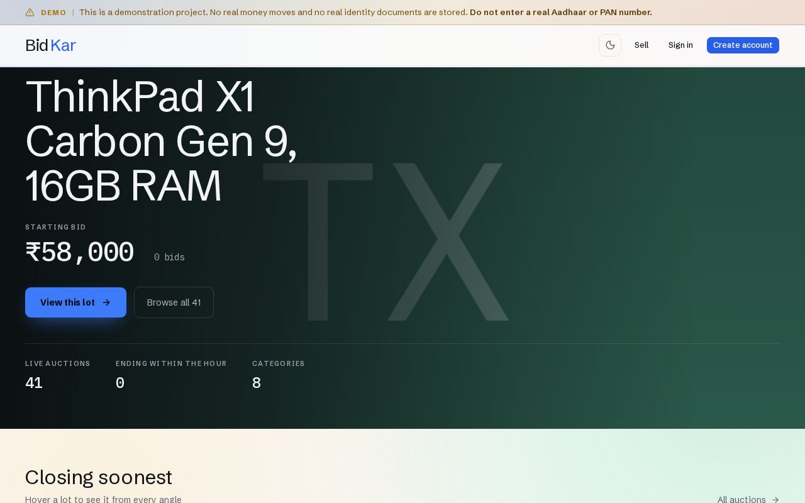Toggle dark mode with the moon icon

tap(610, 45)
